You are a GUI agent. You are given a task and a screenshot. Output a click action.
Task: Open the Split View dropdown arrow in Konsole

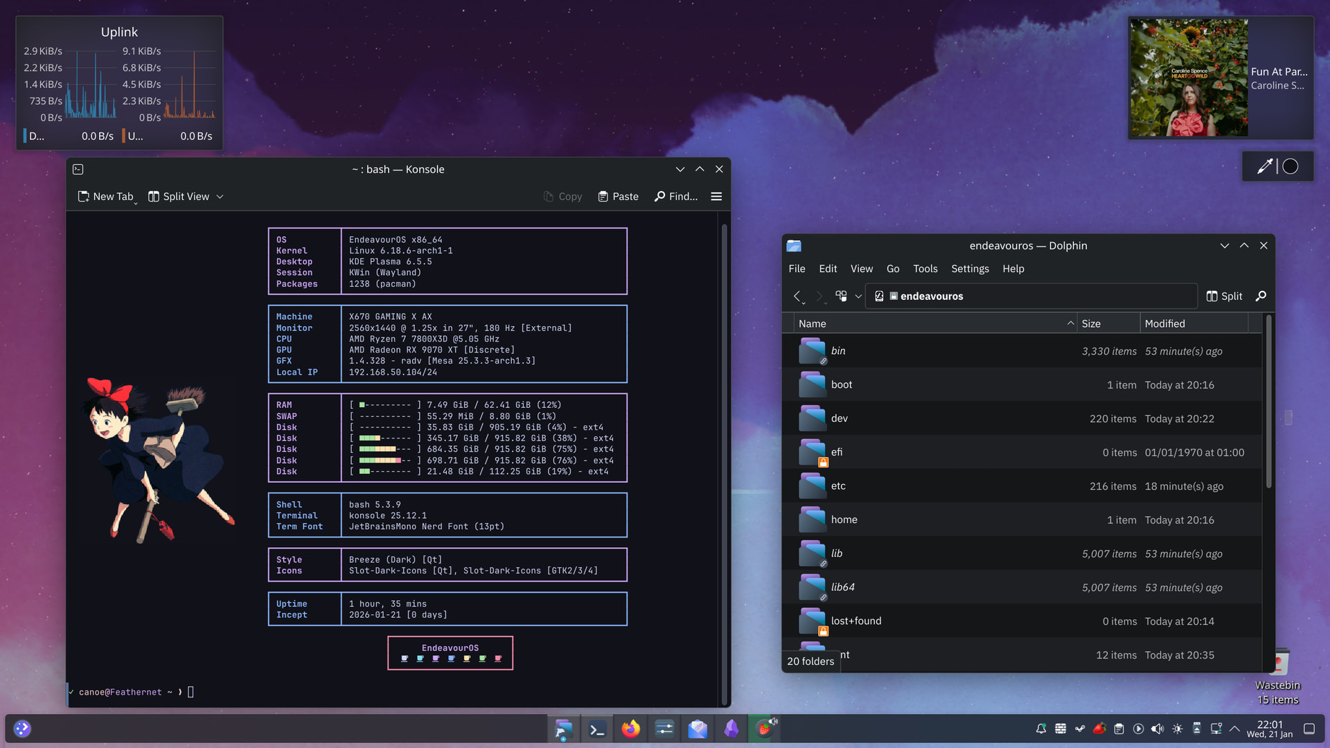[x=220, y=197]
